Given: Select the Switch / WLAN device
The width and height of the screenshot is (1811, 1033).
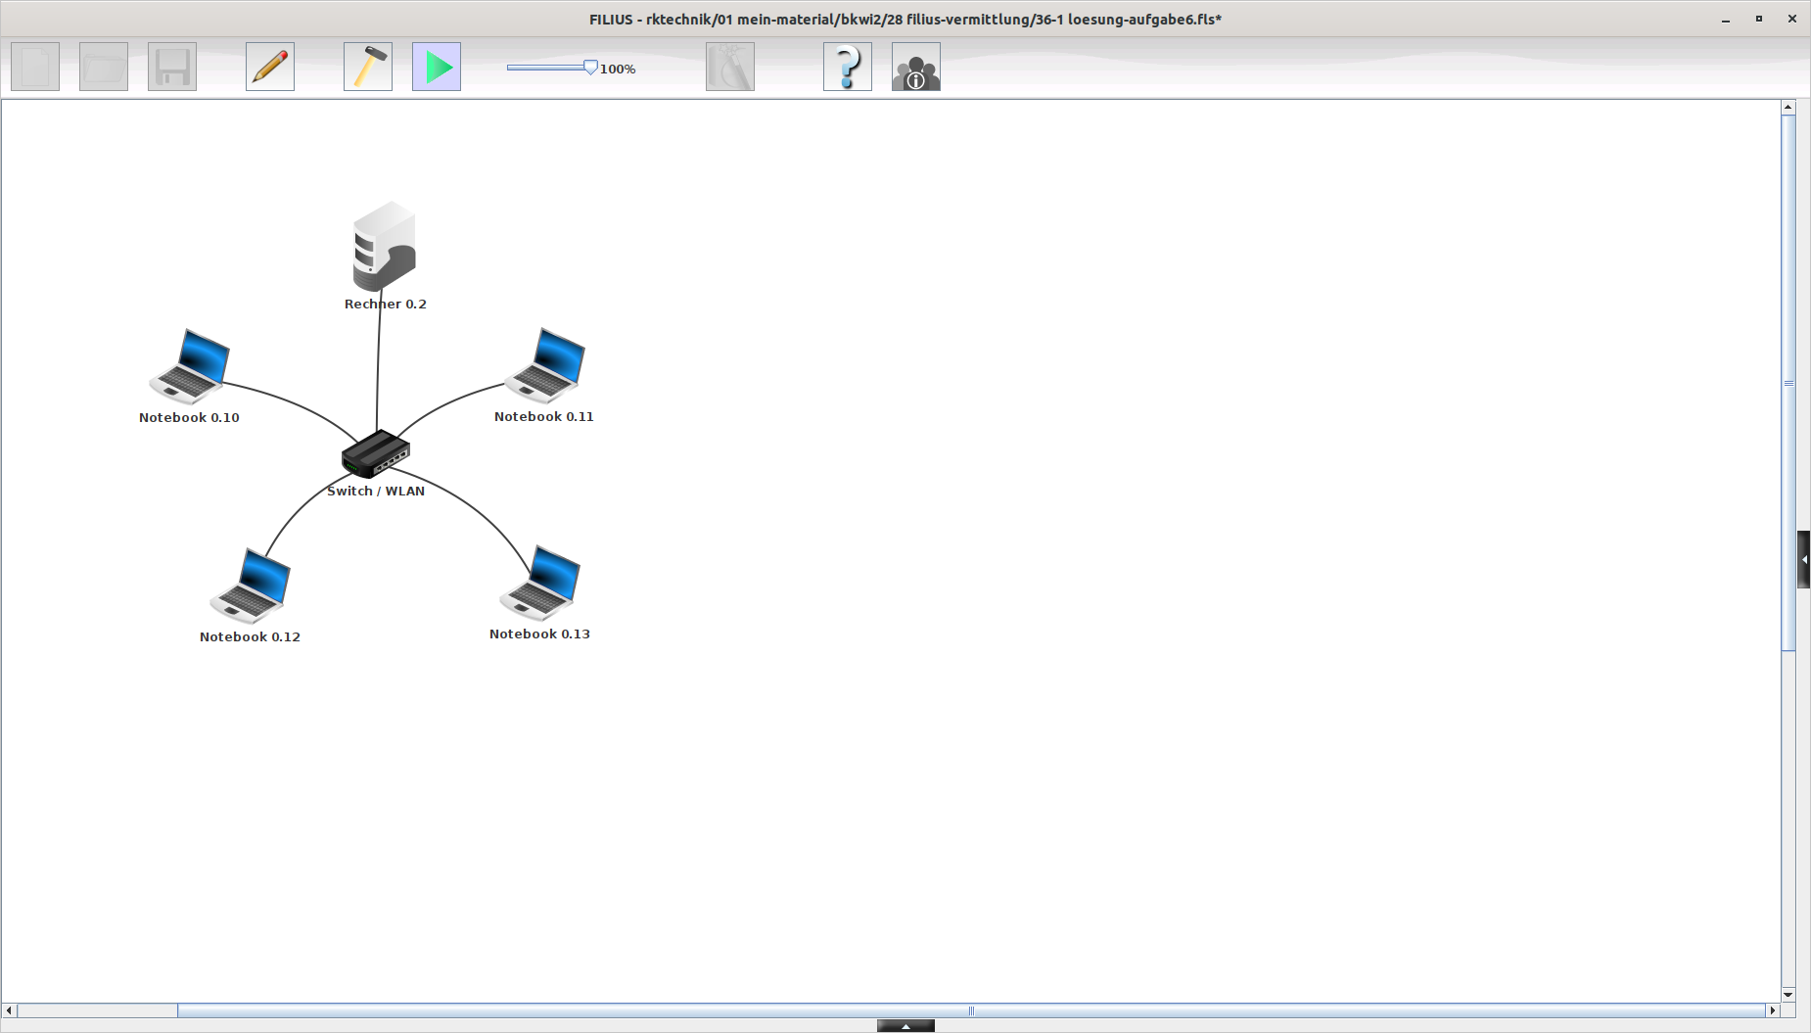Looking at the screenshot, I should pyautogui.click(x=376, y=453).
